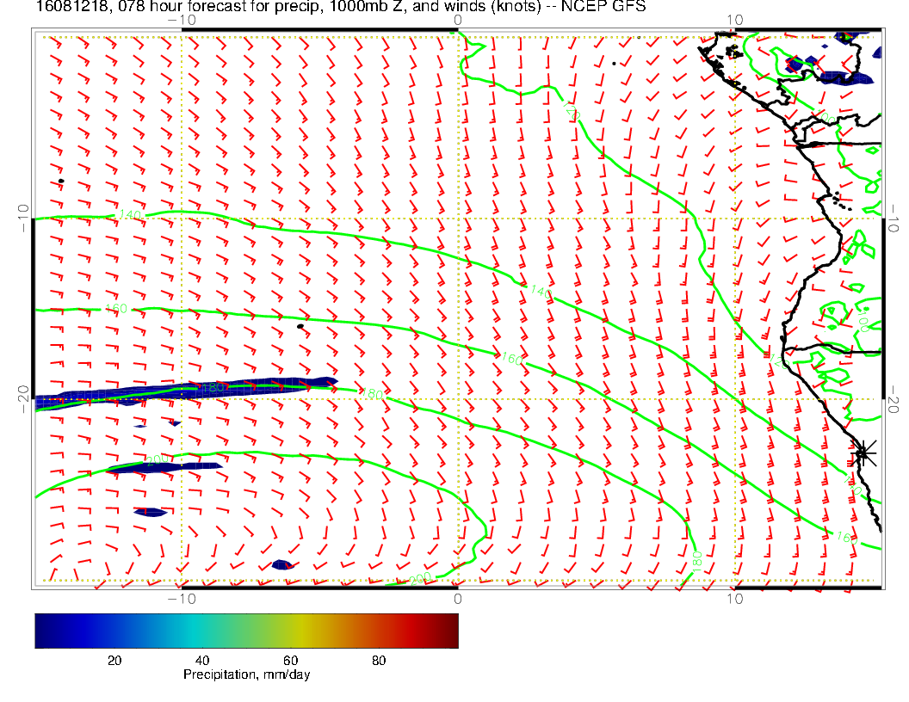Click the black asterisk marker on the coastline

pyautogui.click(x=862, y=453)
